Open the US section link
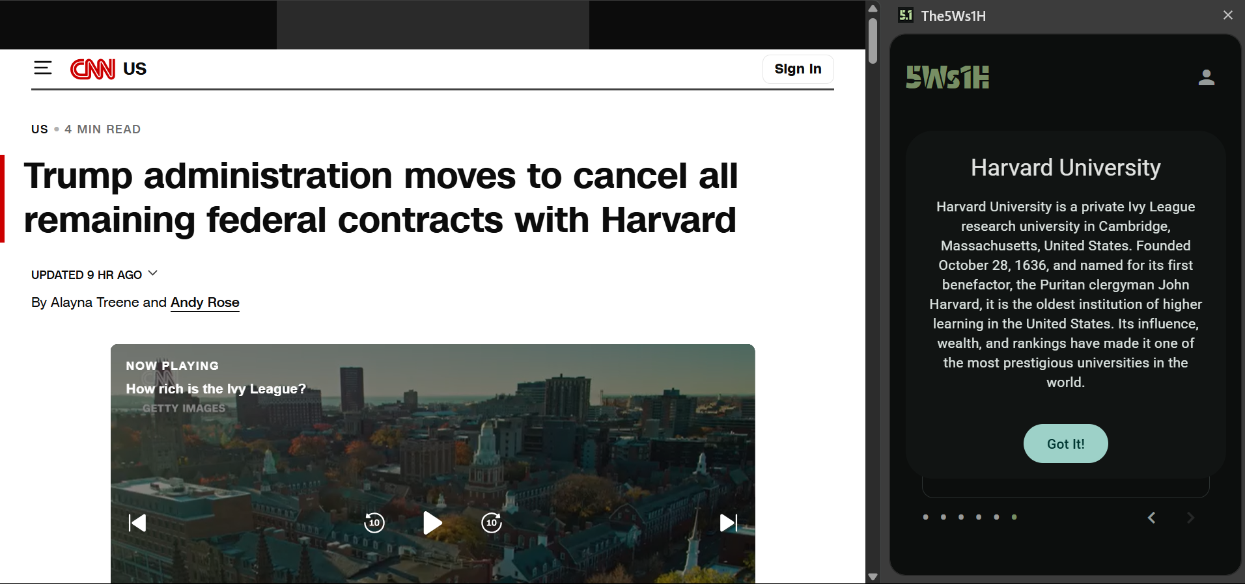 click(135, 69)
